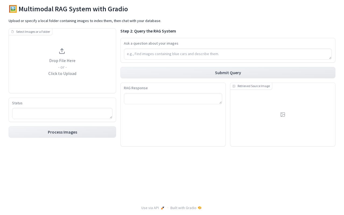Click the 'Multimodal RAG System with Gradio' title

click(x=73, y=9)
